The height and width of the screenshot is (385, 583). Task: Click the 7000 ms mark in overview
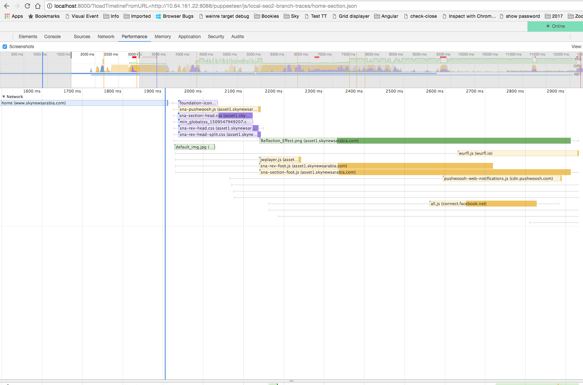(324, 54)
